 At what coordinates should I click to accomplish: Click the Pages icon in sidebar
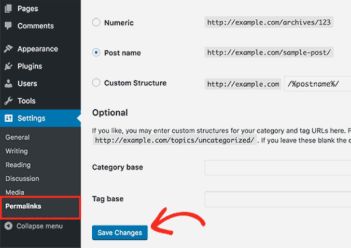coord(8,9)
